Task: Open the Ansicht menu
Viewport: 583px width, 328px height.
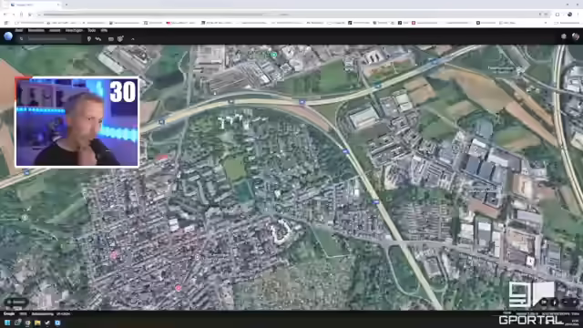Action: [x=55, y=30]
